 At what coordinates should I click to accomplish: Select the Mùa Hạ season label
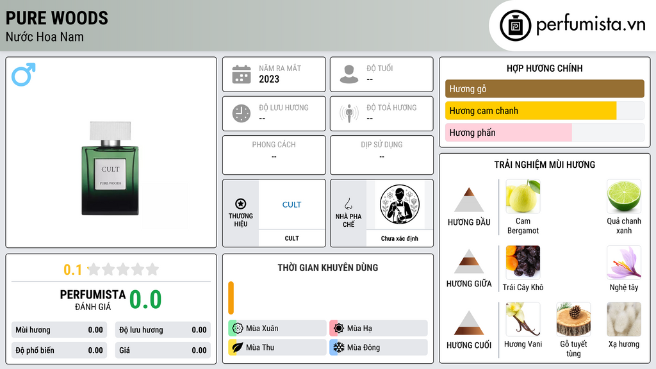click(359, 329)
